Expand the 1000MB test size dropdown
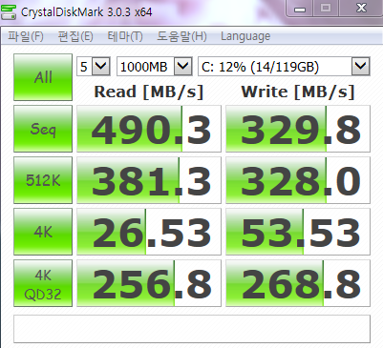The height and width of the screenshot is (348, 383). coord(183,67)
